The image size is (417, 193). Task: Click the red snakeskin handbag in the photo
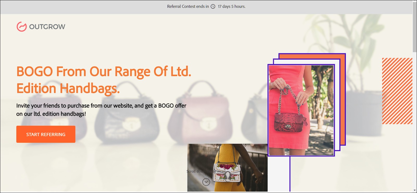(x=289, y=122)
